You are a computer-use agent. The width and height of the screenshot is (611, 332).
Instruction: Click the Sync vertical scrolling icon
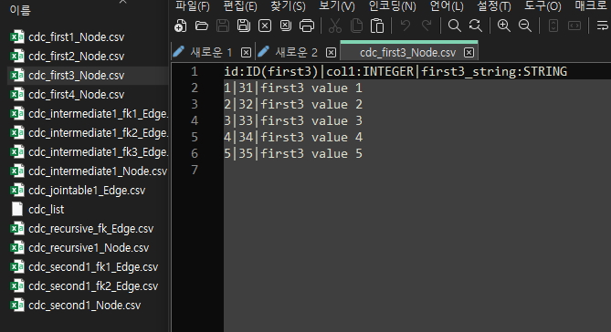click(x=553, y=26)
